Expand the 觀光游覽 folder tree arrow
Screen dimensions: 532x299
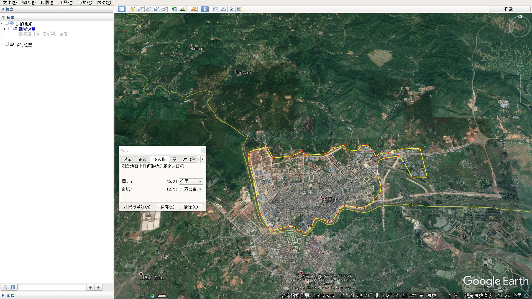tap(5, 29)
